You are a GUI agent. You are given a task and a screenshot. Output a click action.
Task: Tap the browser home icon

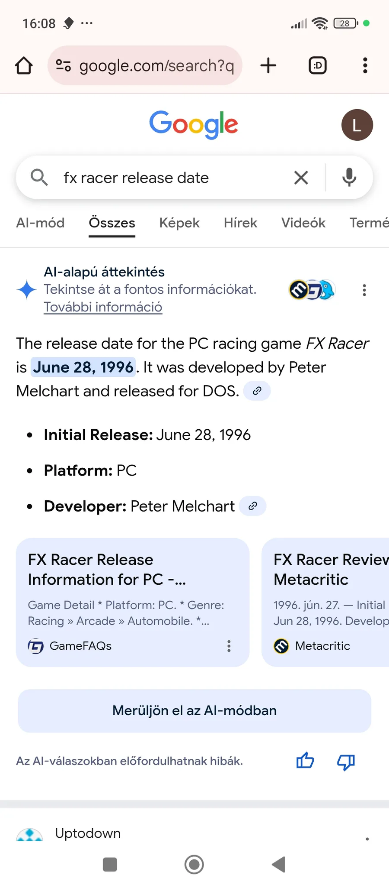[24, 66]
